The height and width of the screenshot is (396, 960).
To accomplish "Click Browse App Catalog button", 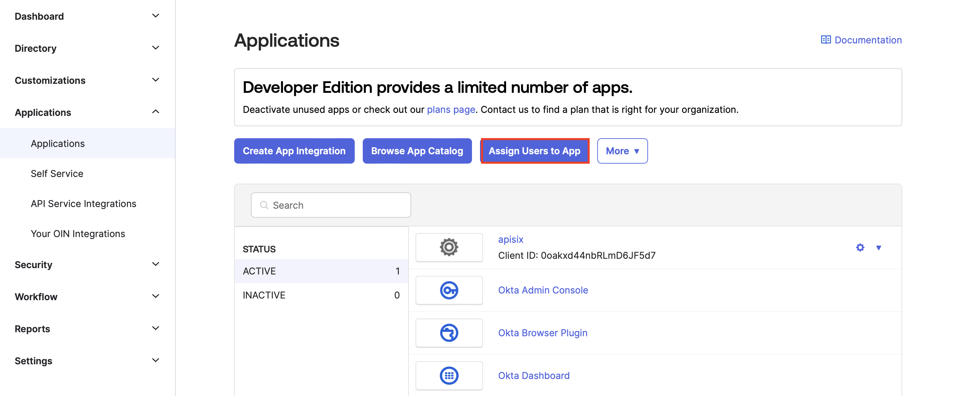I will (417, 151).
